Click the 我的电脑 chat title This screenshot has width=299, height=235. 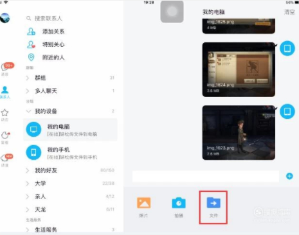[x=213, y=12]
